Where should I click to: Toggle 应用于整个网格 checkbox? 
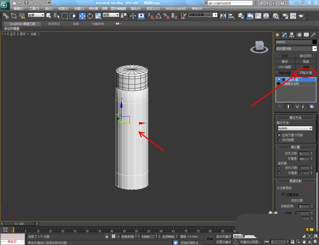click(x=279, y=135)
